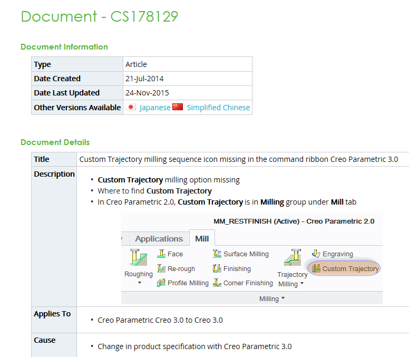Click the MM_RESTFINISH (Active) window title
The image size is (409, 357).
pos(294,221)
